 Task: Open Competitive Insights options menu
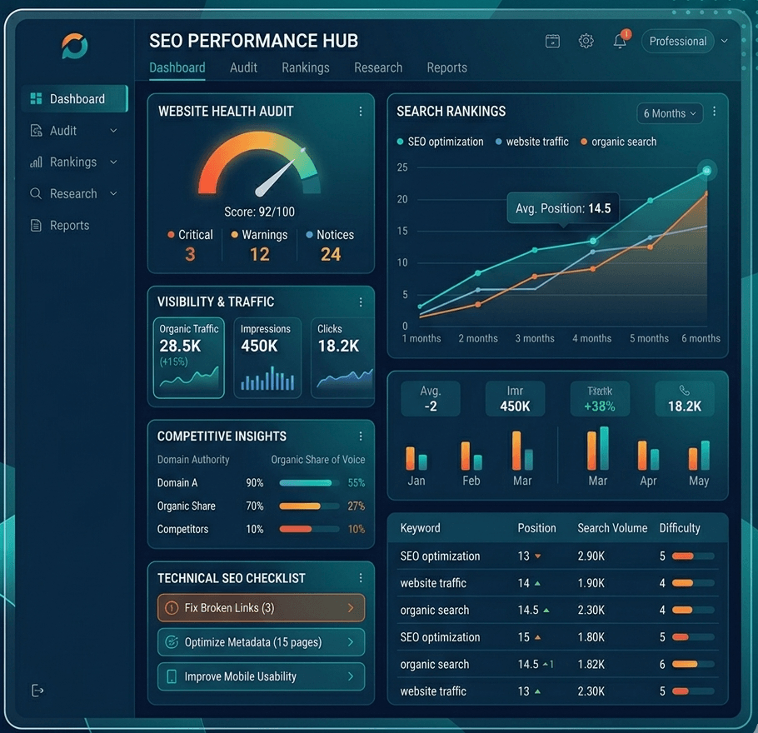361,436
